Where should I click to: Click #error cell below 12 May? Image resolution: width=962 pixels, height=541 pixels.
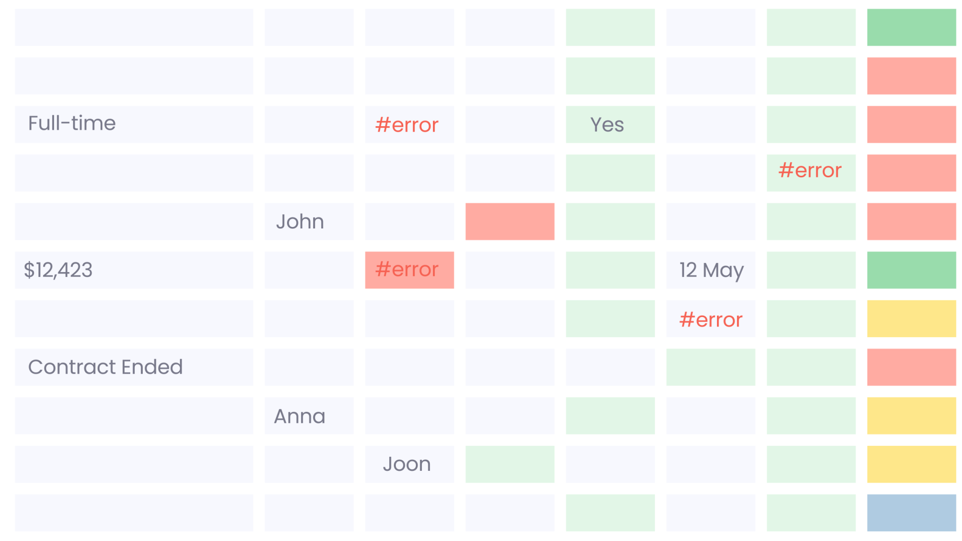pyautogui.click(x=710, y=319)
